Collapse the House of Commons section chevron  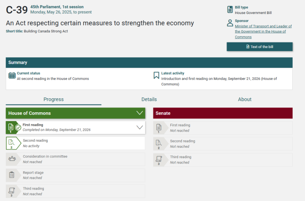140,113
